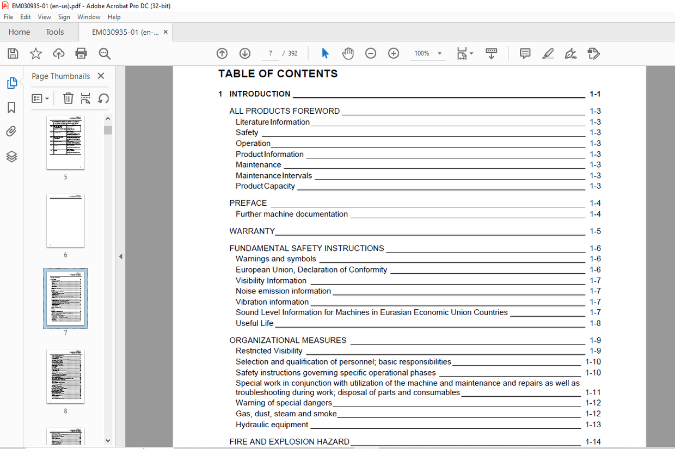Click the Print file icon
Viewport: 675px width, 449px height.
(81, 53)
